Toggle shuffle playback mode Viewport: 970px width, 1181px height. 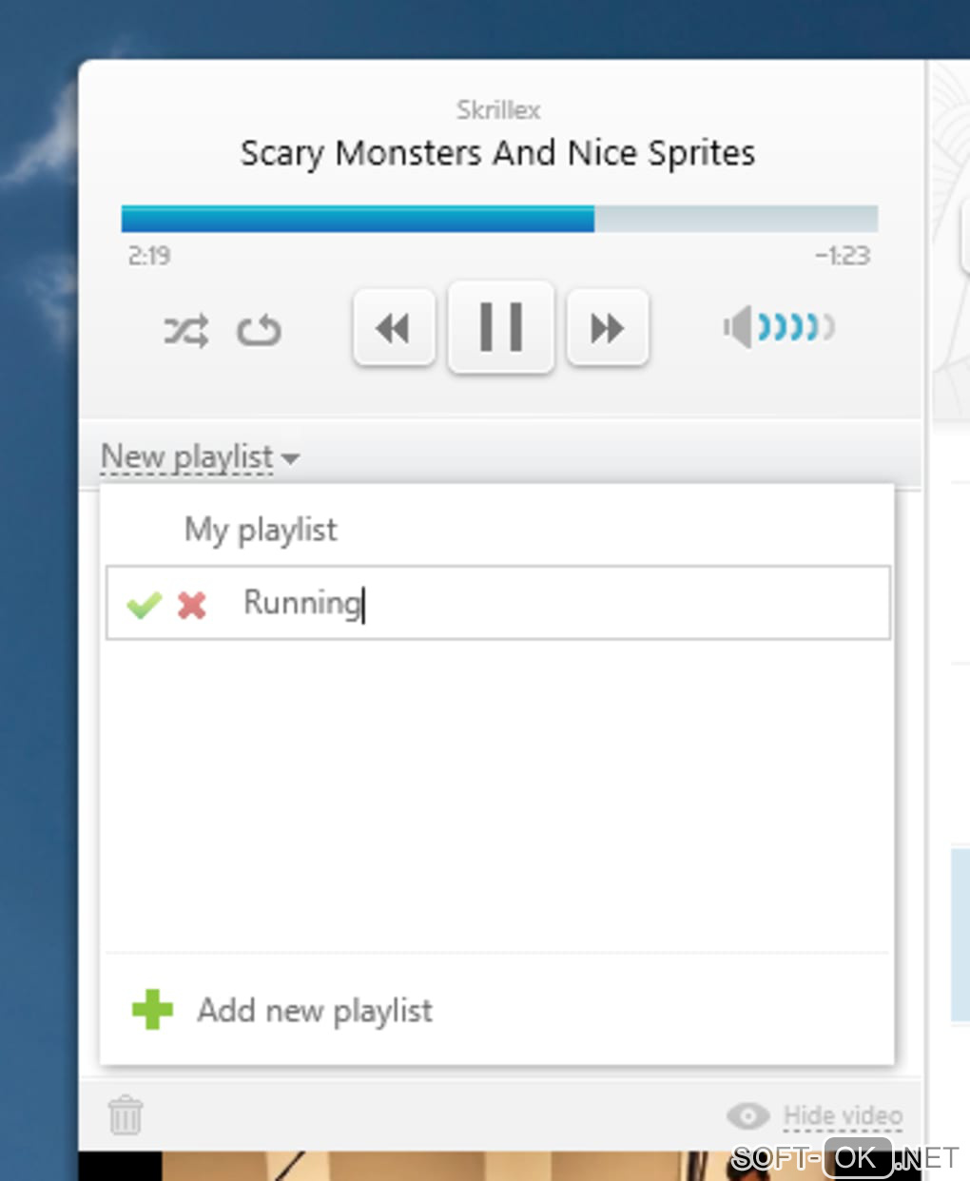[185, 331]
